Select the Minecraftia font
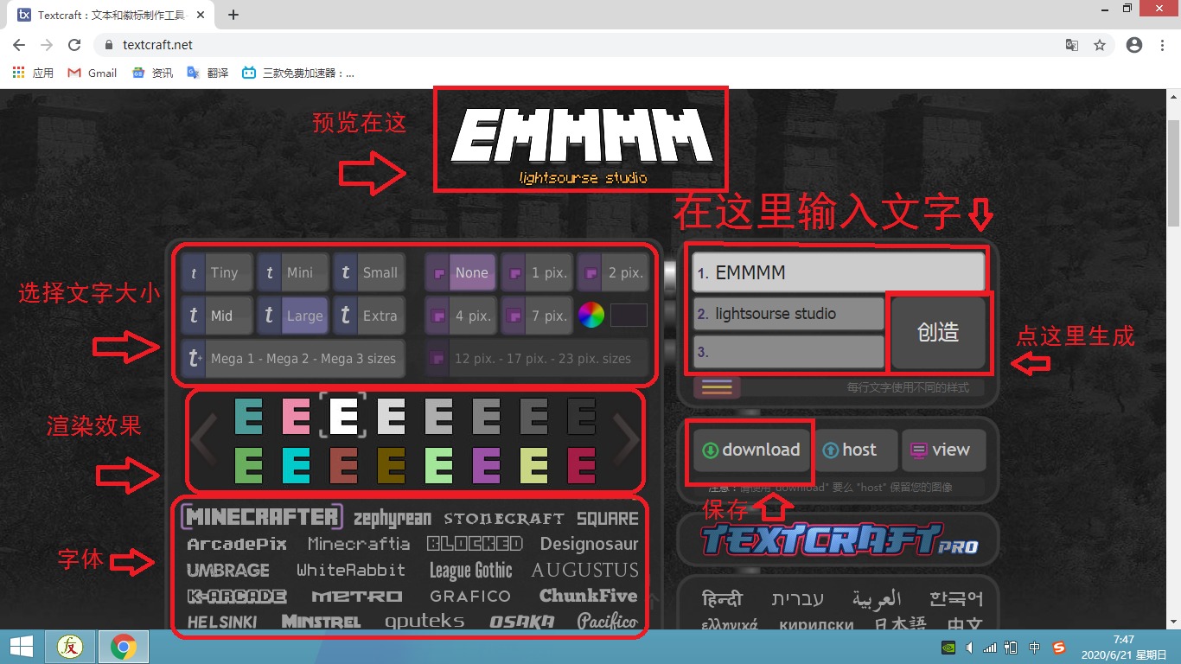 (x=359, y=545)
